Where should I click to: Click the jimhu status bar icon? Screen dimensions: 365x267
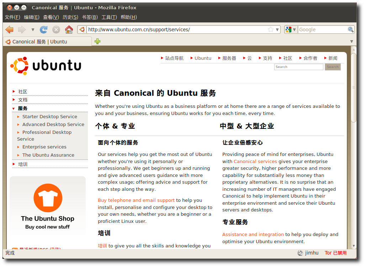[x=300, y=253]
